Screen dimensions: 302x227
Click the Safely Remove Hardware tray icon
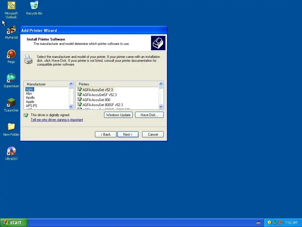click(275, 223)
